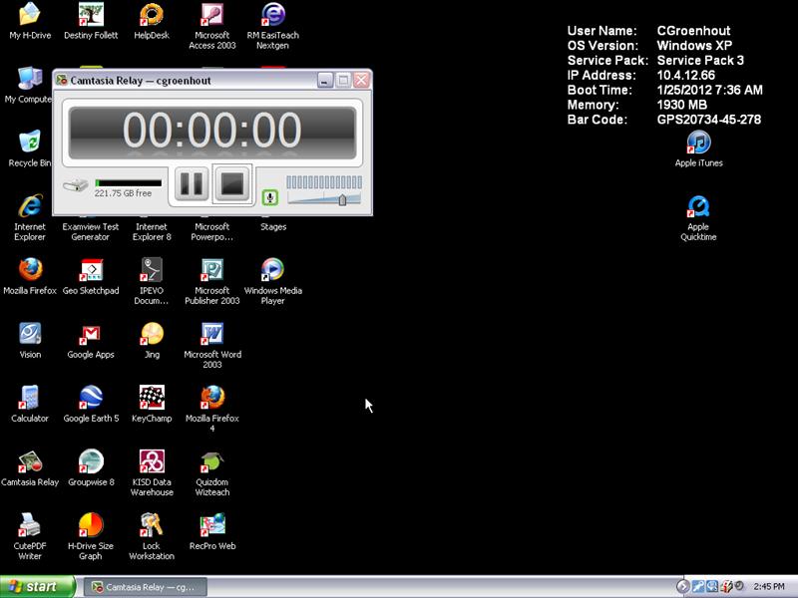Click Camtasia Relay taskbar button
The height and width of the screenshot is (598, 798).
click(x=145, y=587)
